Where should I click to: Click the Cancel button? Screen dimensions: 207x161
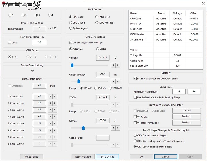coord(166,157)
